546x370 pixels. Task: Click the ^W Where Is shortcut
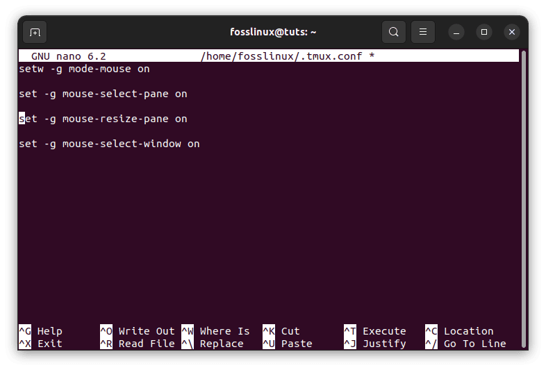pyautogui.click(x=215, y=331)
